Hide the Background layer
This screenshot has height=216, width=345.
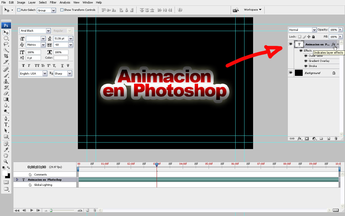point(291,73)
